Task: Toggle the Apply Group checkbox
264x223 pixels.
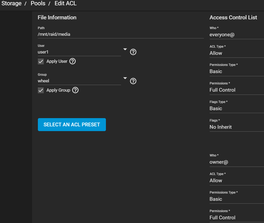Action: pos(41,90)
